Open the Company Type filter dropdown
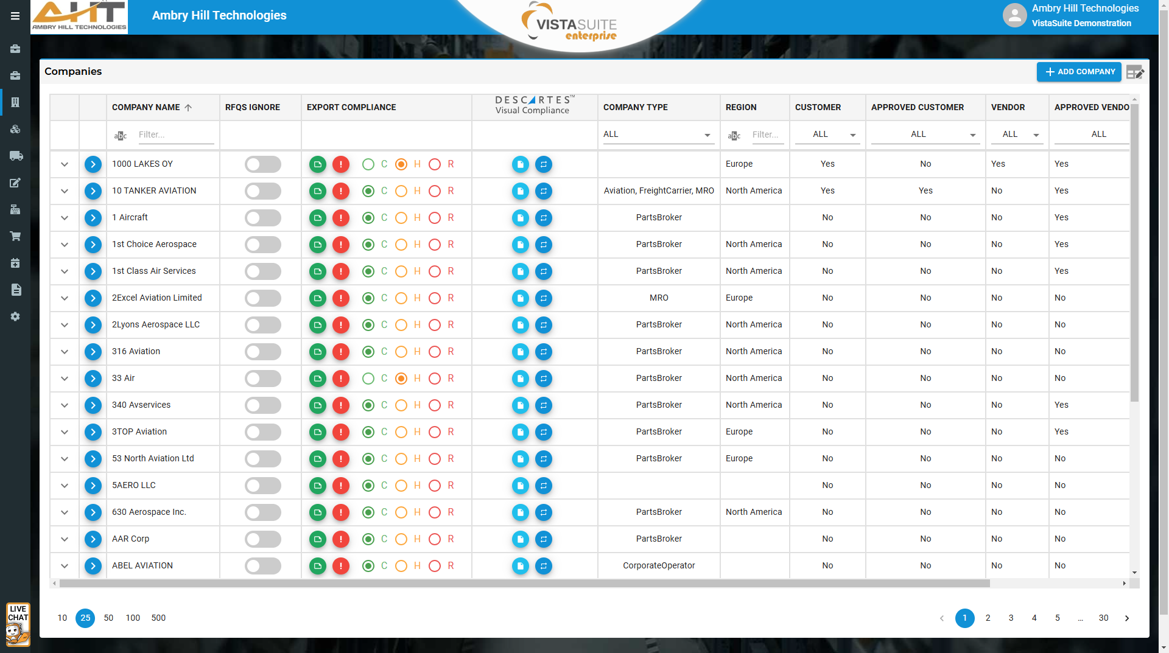This screenshot has width=1169, height=653. click(658, 134)
